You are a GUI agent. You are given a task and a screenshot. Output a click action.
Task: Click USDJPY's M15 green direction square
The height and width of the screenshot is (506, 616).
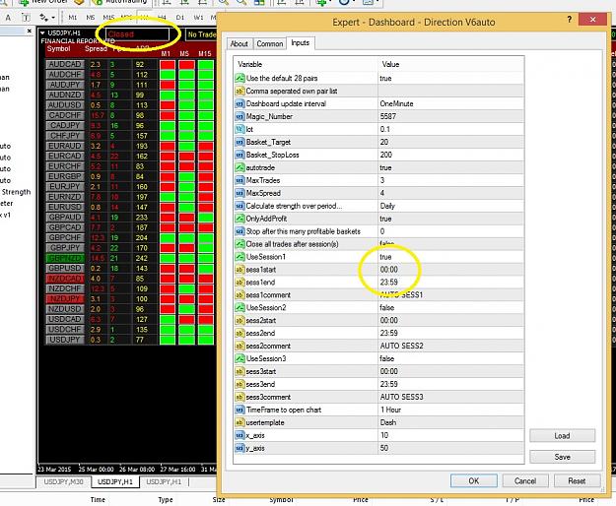[206, 340]
